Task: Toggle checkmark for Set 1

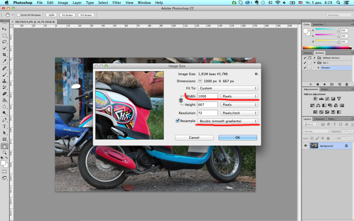Action: (x=305, y=63)
